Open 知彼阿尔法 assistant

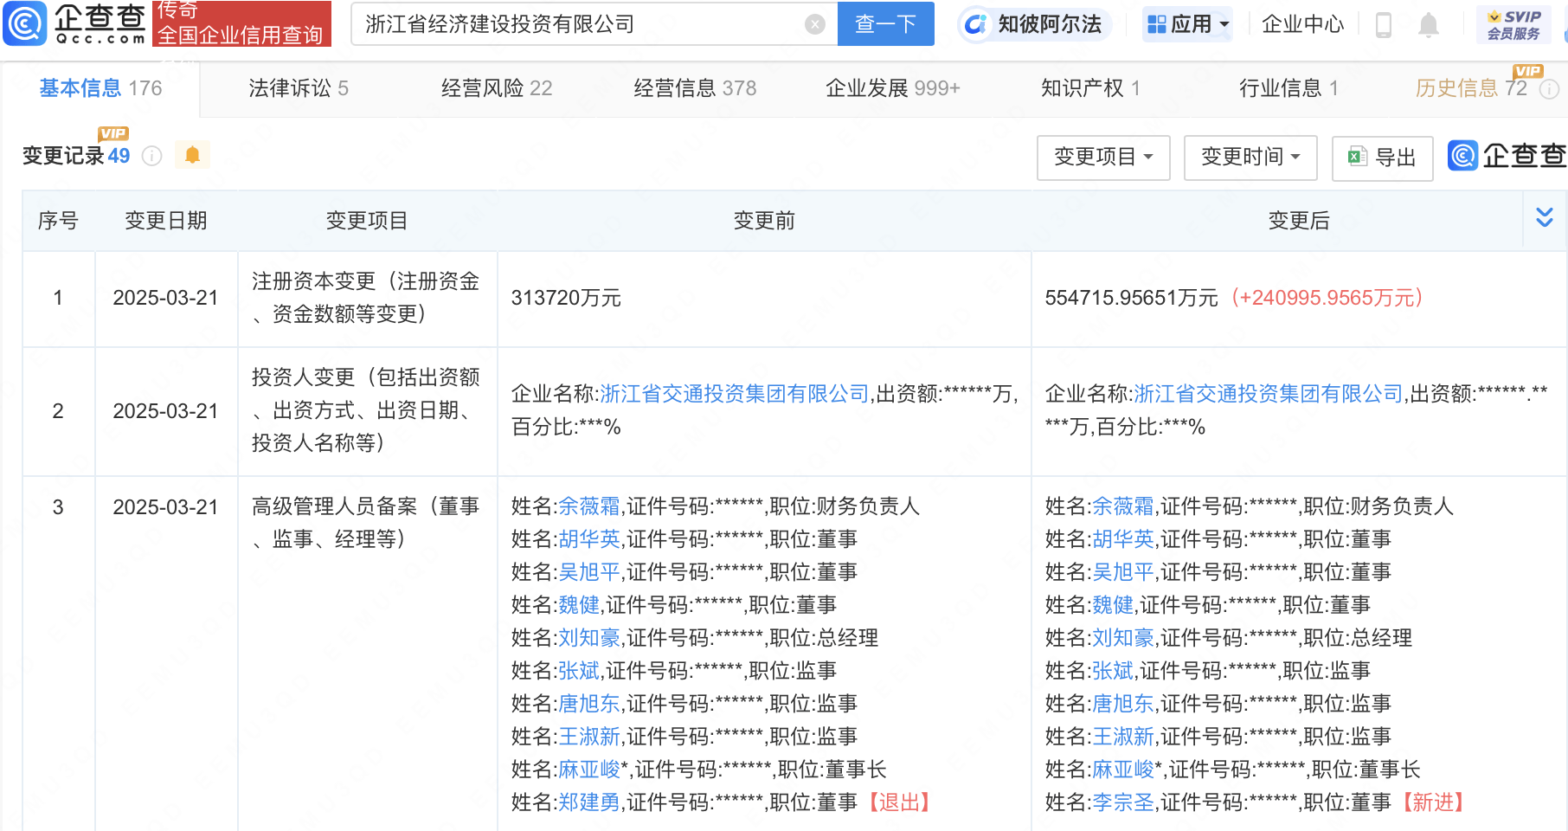coord(1034,24)
